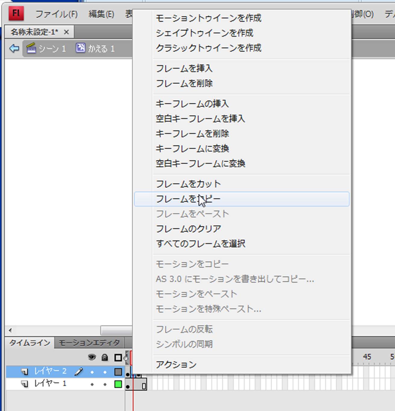
Task: Click the back arrow in the edit bar
Action: click(14, 48)
